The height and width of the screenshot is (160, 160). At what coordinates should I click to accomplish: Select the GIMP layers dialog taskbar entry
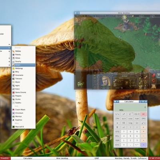pyautogui.click(x=131, y=158)
